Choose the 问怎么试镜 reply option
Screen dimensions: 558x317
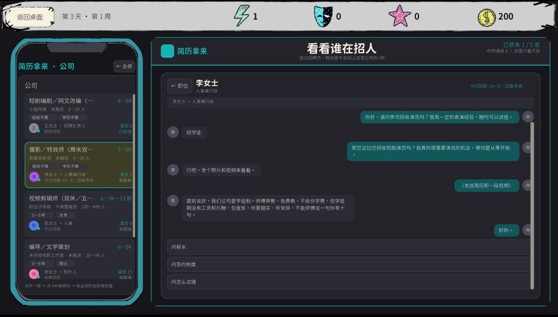click(x=349, y=282)
